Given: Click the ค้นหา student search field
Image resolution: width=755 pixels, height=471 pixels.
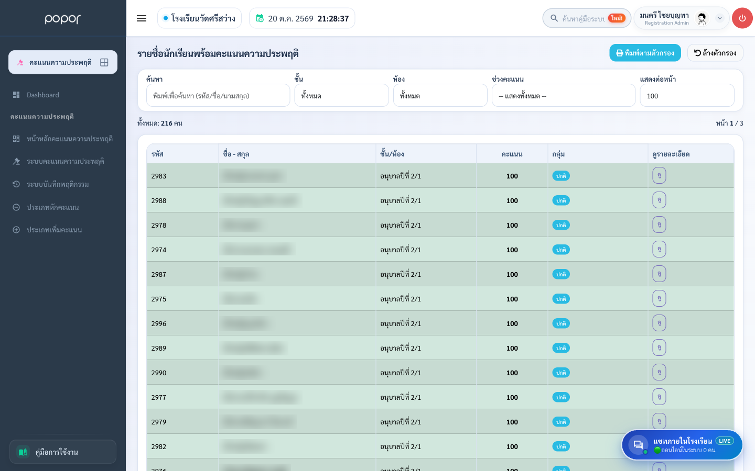Looking at the screenshot, I should tap(218, 96).
